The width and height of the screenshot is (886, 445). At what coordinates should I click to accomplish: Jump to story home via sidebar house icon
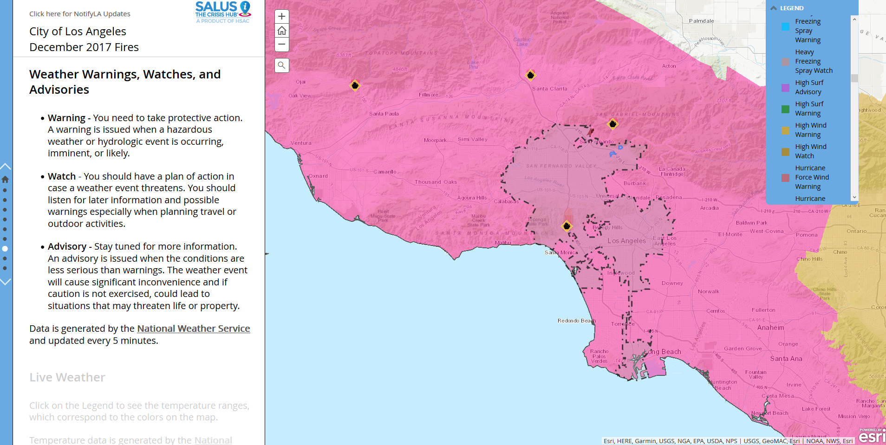tap(5, 179)
